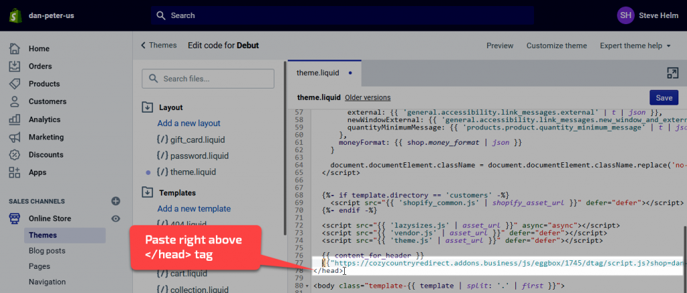Click the Shopify bag logo
This screenshot has height=293, width=687.
click(16, 16)
